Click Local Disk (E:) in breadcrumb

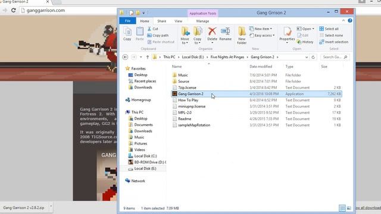pyautogui.click(x=193, y=57)
